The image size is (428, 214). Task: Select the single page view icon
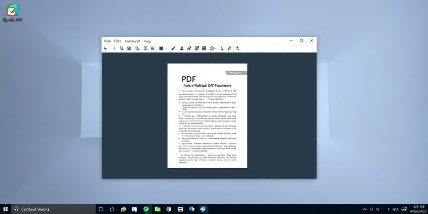pos(145,48)
